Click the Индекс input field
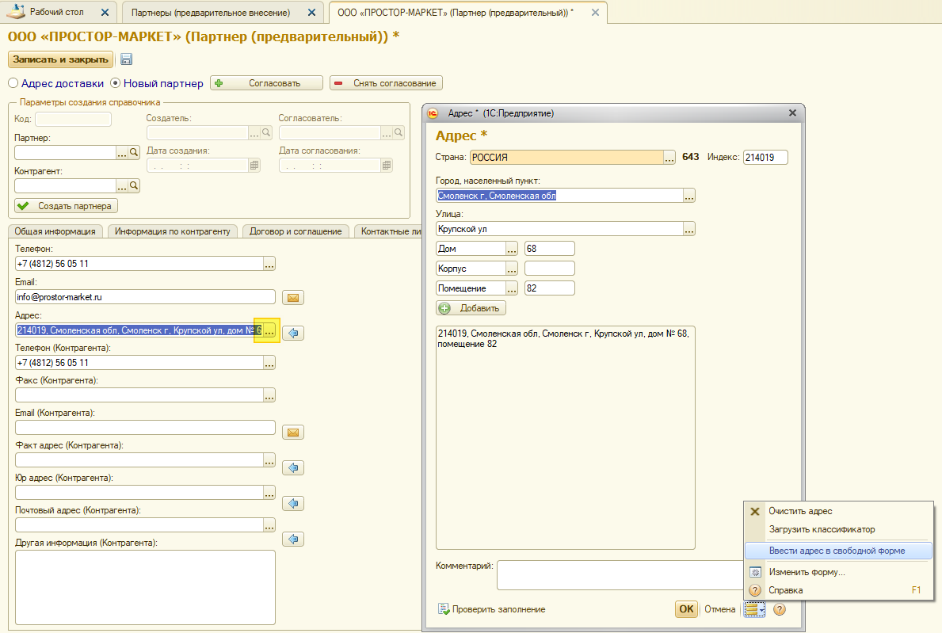Image resolution: width=942 pixels, height=633 pixels. coord(765,158)
